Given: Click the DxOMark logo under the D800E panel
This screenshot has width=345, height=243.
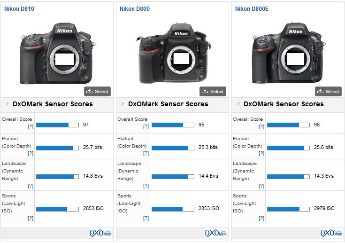Looking at the screenshot, I should click(x=331, y=233).
